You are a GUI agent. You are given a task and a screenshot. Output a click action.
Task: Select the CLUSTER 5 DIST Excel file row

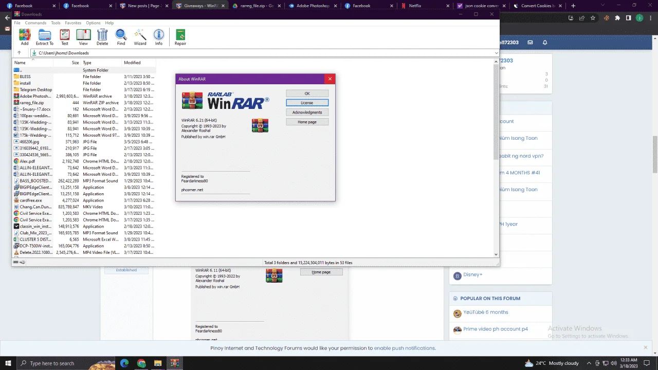[84, 239]
